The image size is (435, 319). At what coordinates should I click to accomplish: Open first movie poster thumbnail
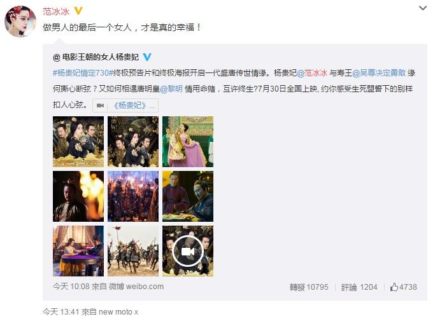click(x=78, y=142)
